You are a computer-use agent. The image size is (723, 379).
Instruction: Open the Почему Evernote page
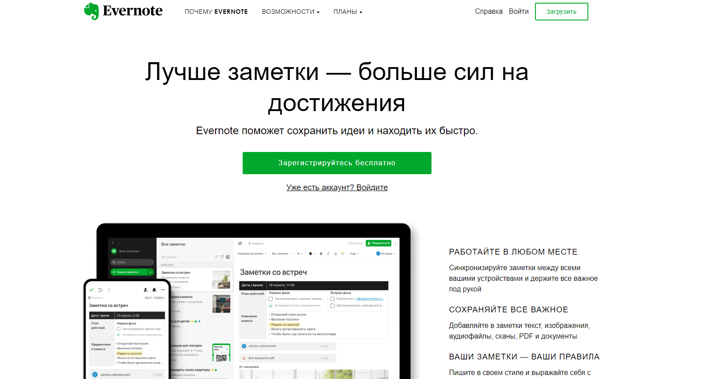[216, 12]
